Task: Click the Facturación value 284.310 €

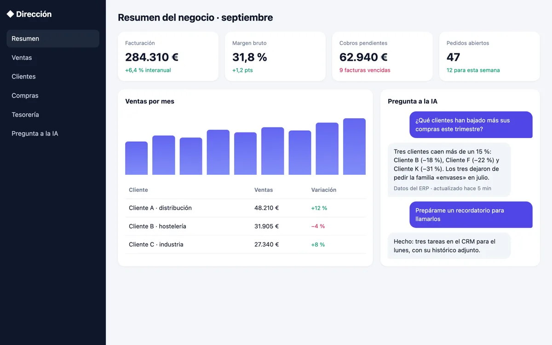Action: tap(152, 57)
